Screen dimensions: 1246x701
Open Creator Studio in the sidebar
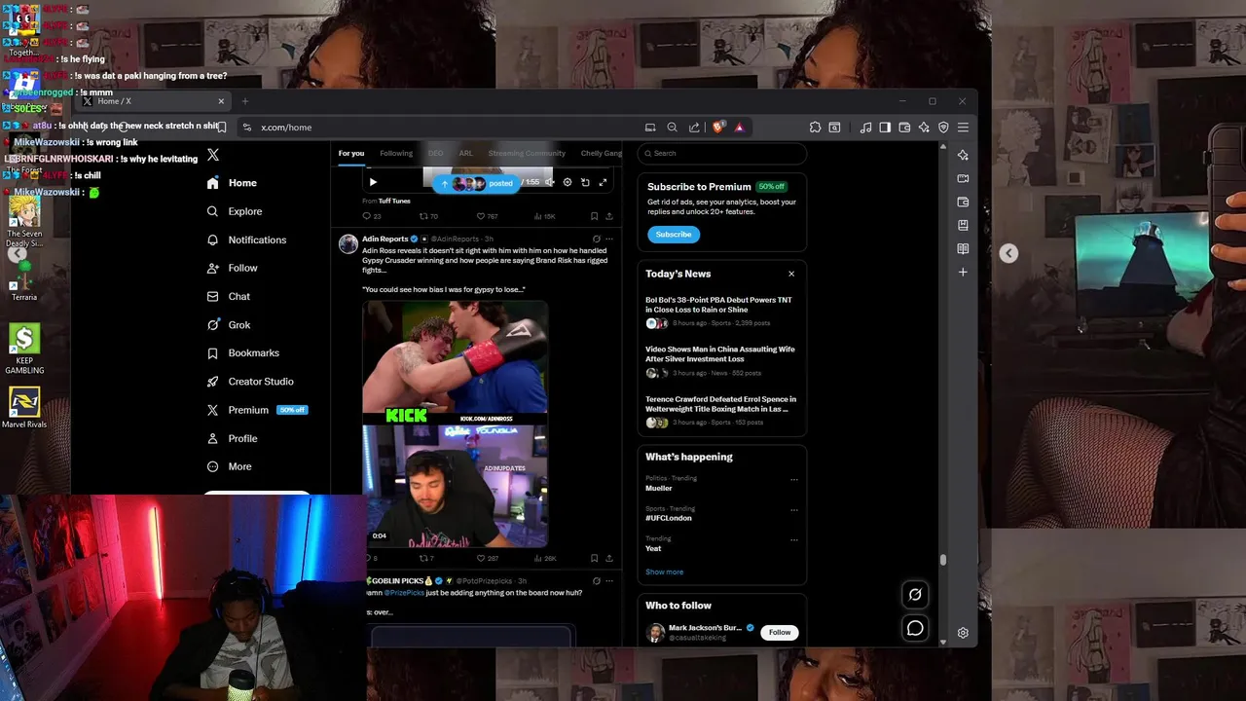(250, 382)
